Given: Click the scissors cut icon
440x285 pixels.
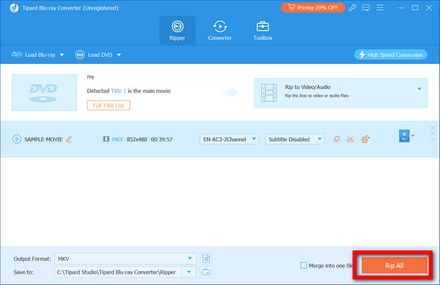Looking at the screenshot, I should (351, 139).
